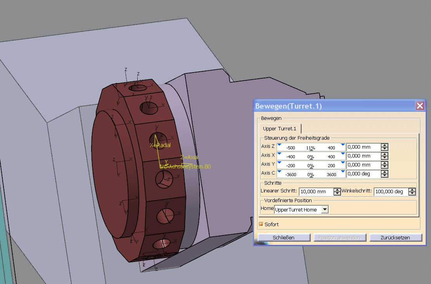Increase Linearer Schritt with up arrow
The image size is (431, 284).
tap(337, 190)
